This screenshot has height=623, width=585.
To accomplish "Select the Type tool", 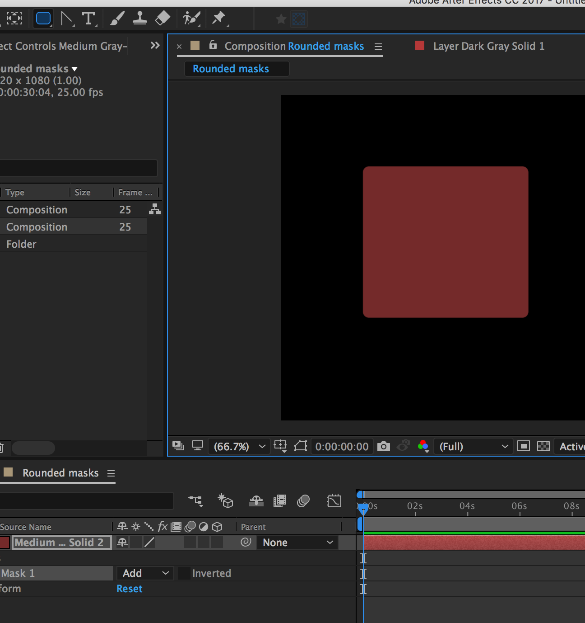I will coord(89,19).
